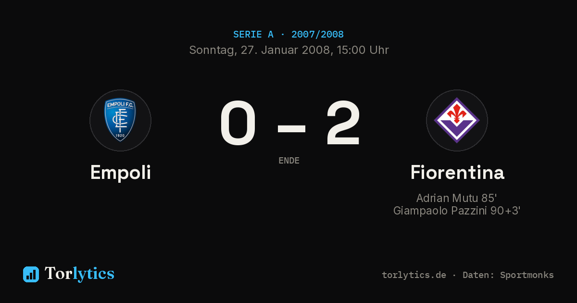Click the dark circle around Fiorentina badge

457,120
